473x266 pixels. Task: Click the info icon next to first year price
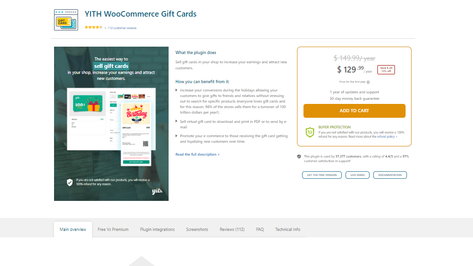[368, 82]
